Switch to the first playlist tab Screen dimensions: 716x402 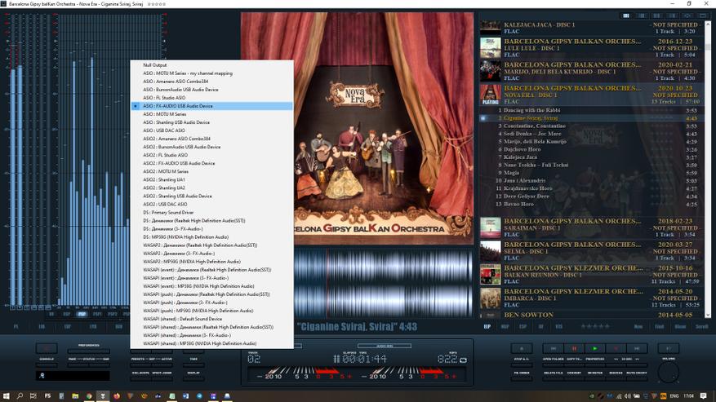tap(487, 327)
